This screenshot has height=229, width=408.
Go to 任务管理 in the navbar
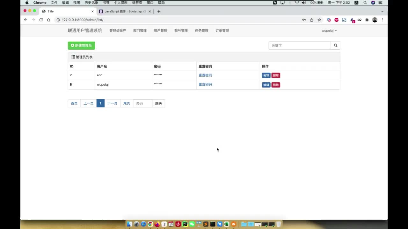pyautogui.click(x=202, y=31)
